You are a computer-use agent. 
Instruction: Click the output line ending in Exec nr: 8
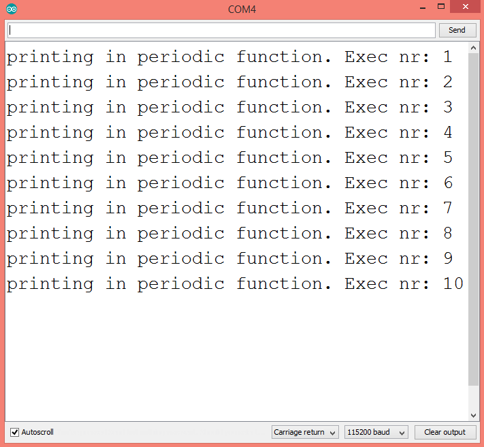point(229,234)
